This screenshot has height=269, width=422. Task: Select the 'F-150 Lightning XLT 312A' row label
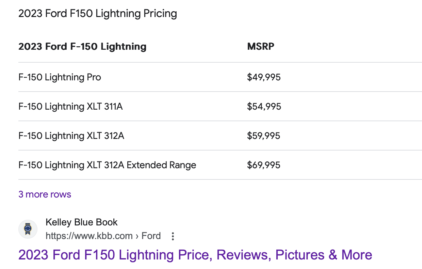tap(71, 136)
